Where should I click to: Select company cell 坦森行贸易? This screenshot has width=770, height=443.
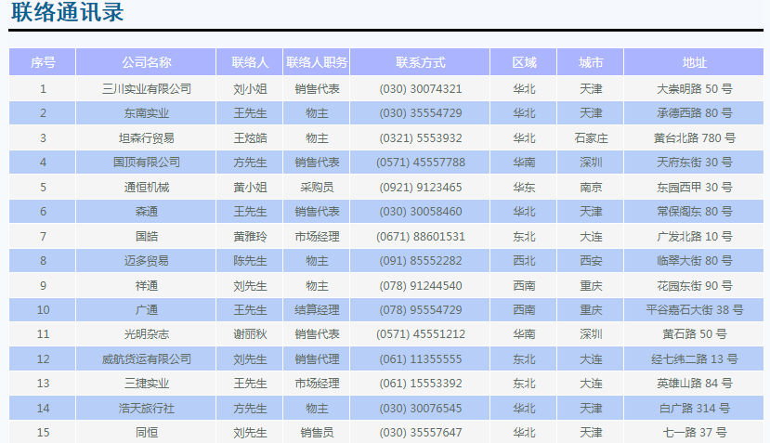(x=146, y=138)
